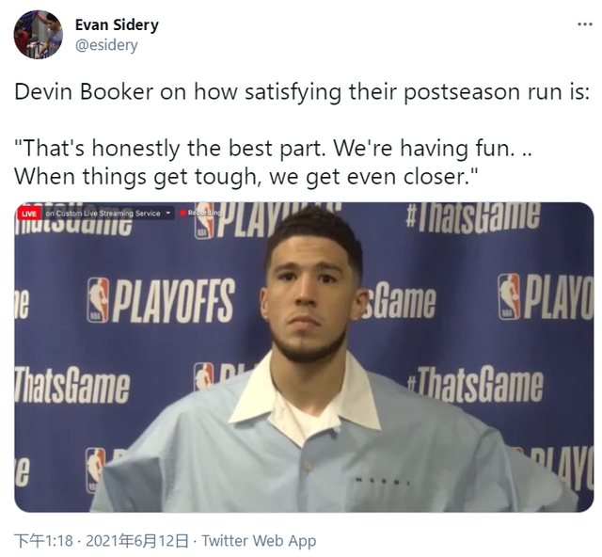Click the Recording label in the video

tap(204, 214)
